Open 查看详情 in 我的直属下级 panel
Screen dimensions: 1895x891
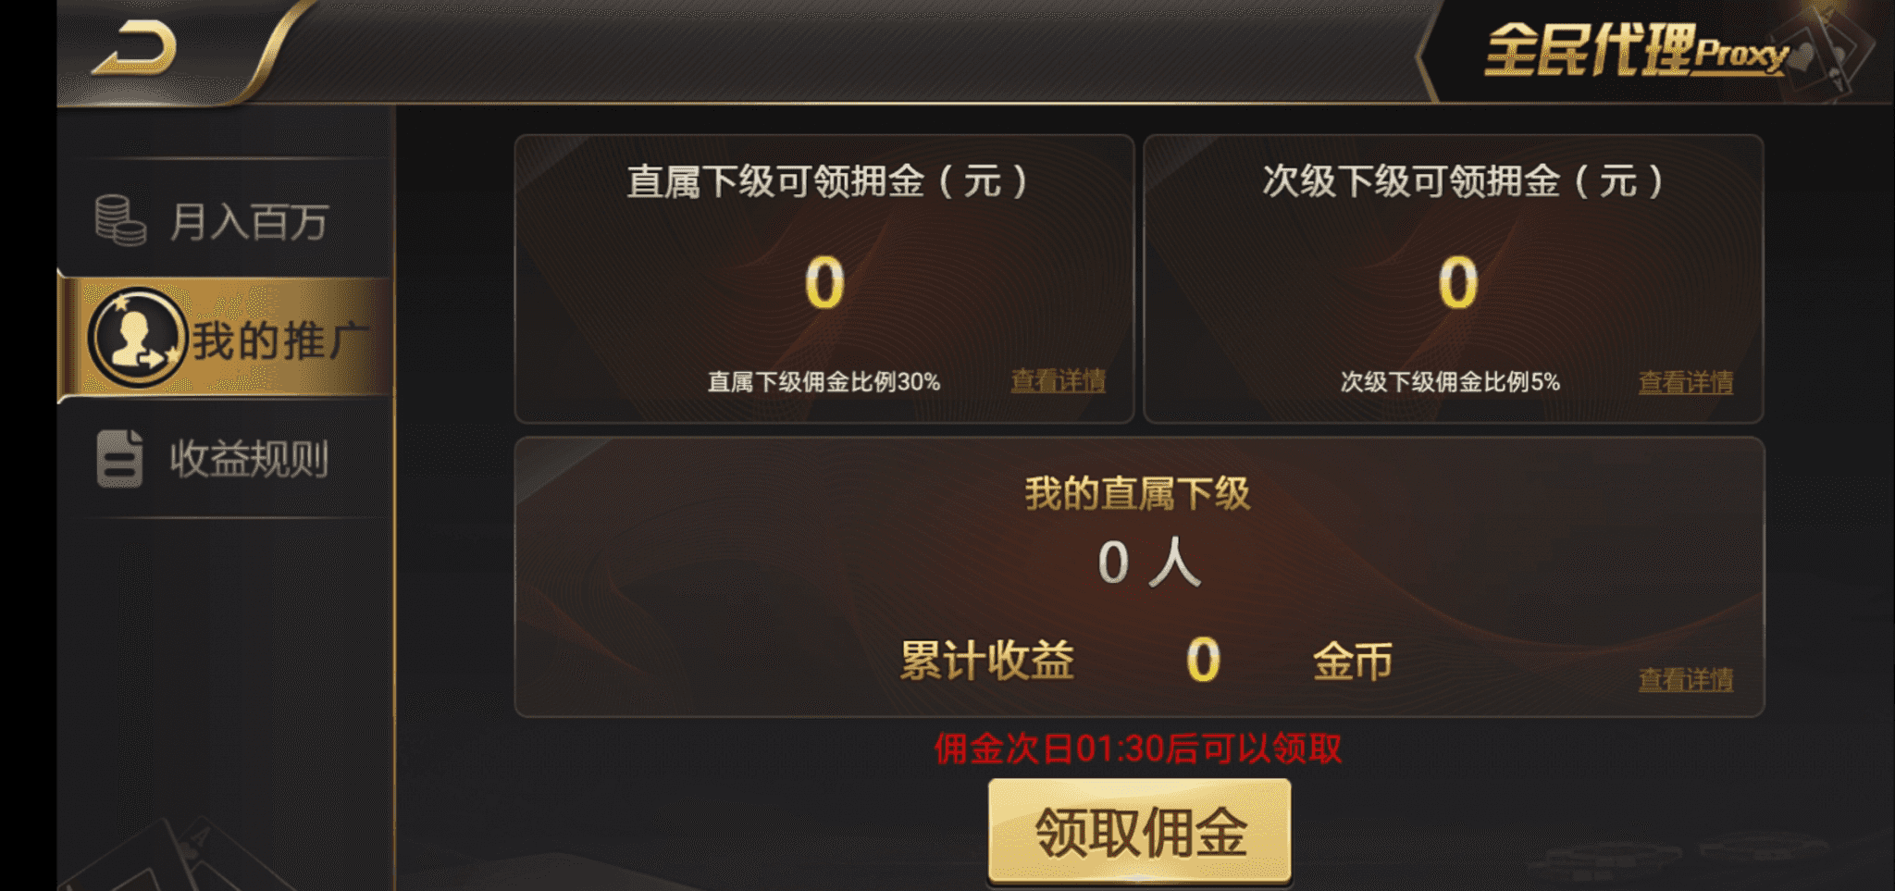tap(1685, 680)
